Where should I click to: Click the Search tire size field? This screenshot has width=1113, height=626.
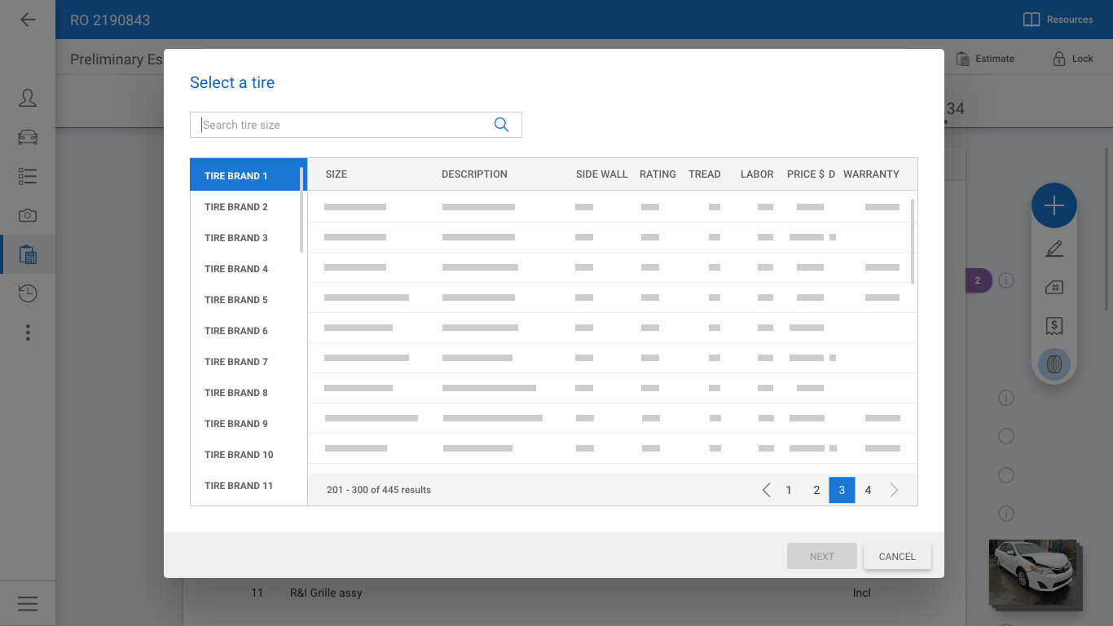342,125
